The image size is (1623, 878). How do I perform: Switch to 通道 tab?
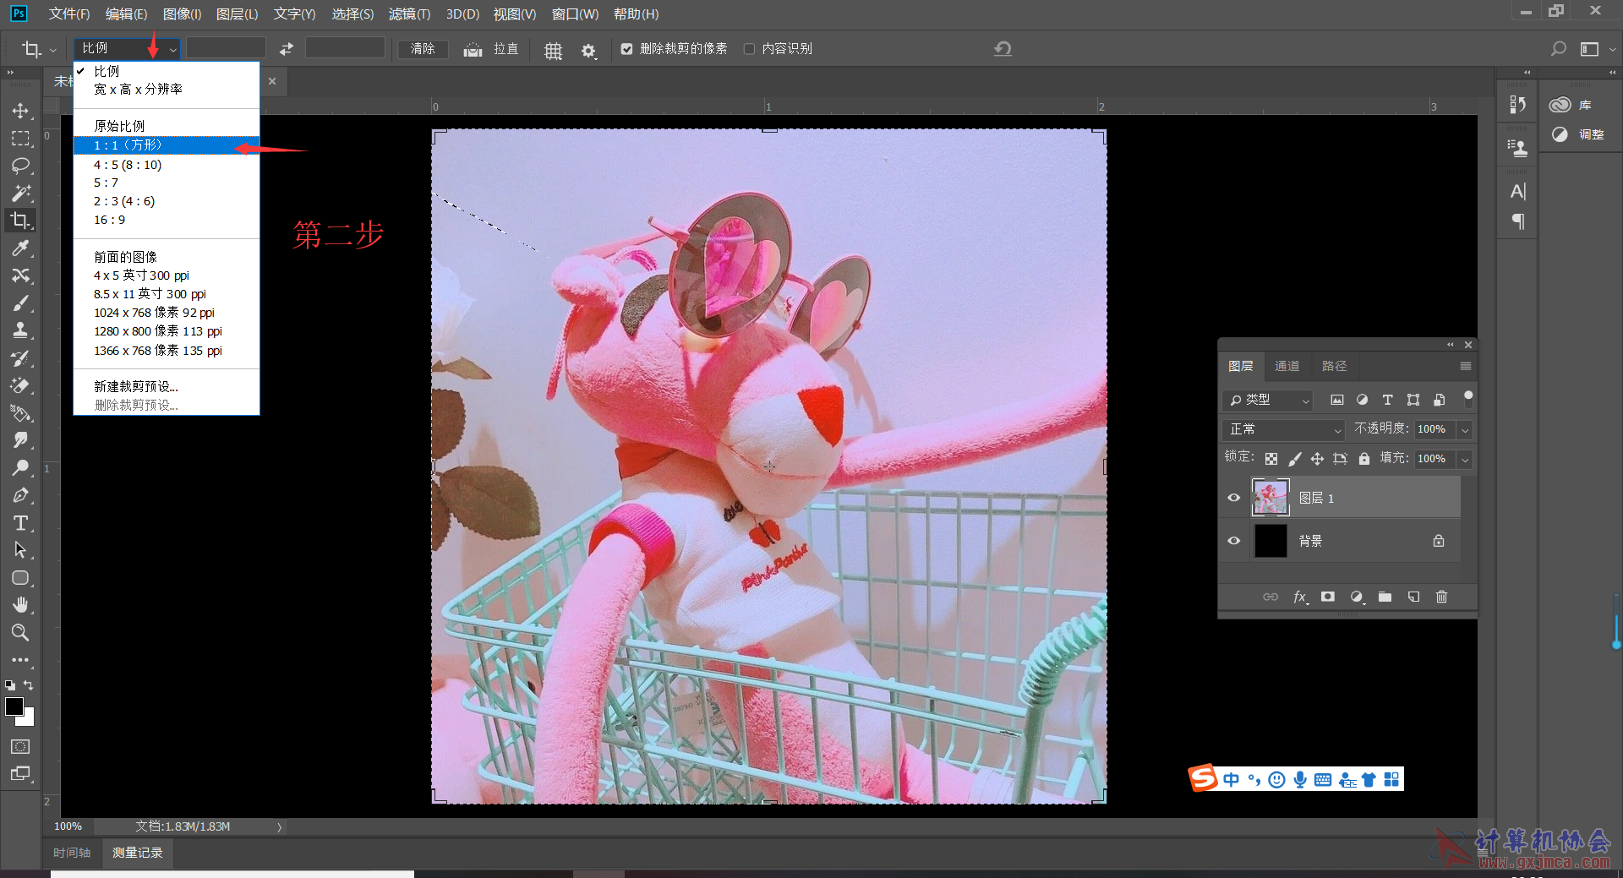[x=1287, y=366]
